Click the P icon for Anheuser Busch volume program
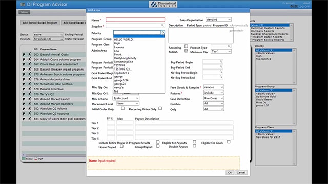 (24, 74)
